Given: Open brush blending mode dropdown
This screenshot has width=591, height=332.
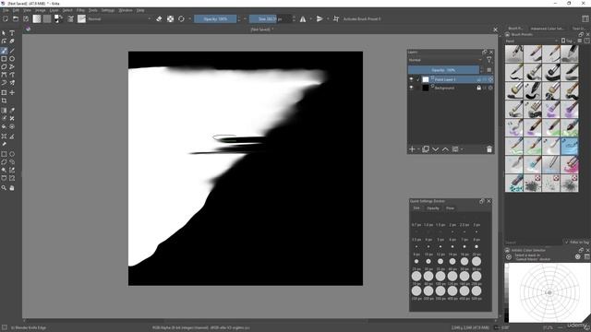Looking at the screenshot, I should point(119,18).
